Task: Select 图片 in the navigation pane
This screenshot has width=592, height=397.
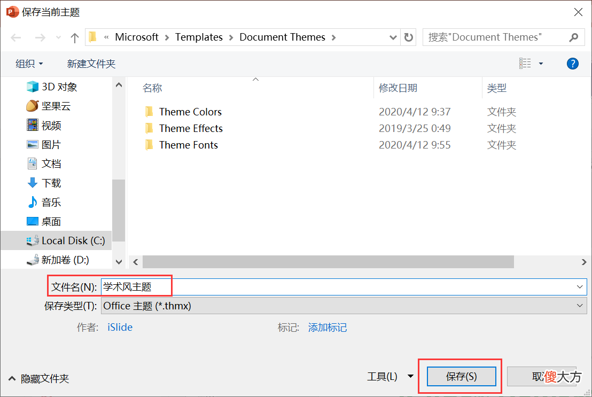Action: coord(43,145)
